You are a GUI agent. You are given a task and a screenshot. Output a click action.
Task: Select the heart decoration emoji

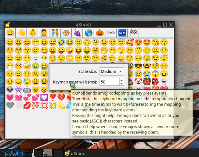click(44, 97)
